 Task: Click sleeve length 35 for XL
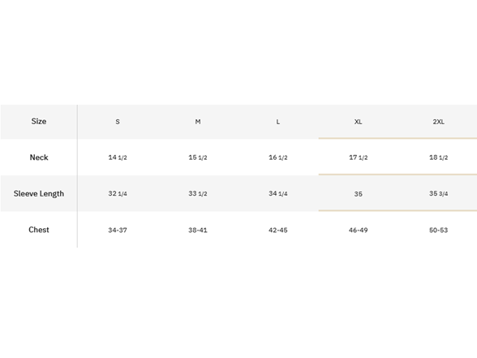click(358, 194)
